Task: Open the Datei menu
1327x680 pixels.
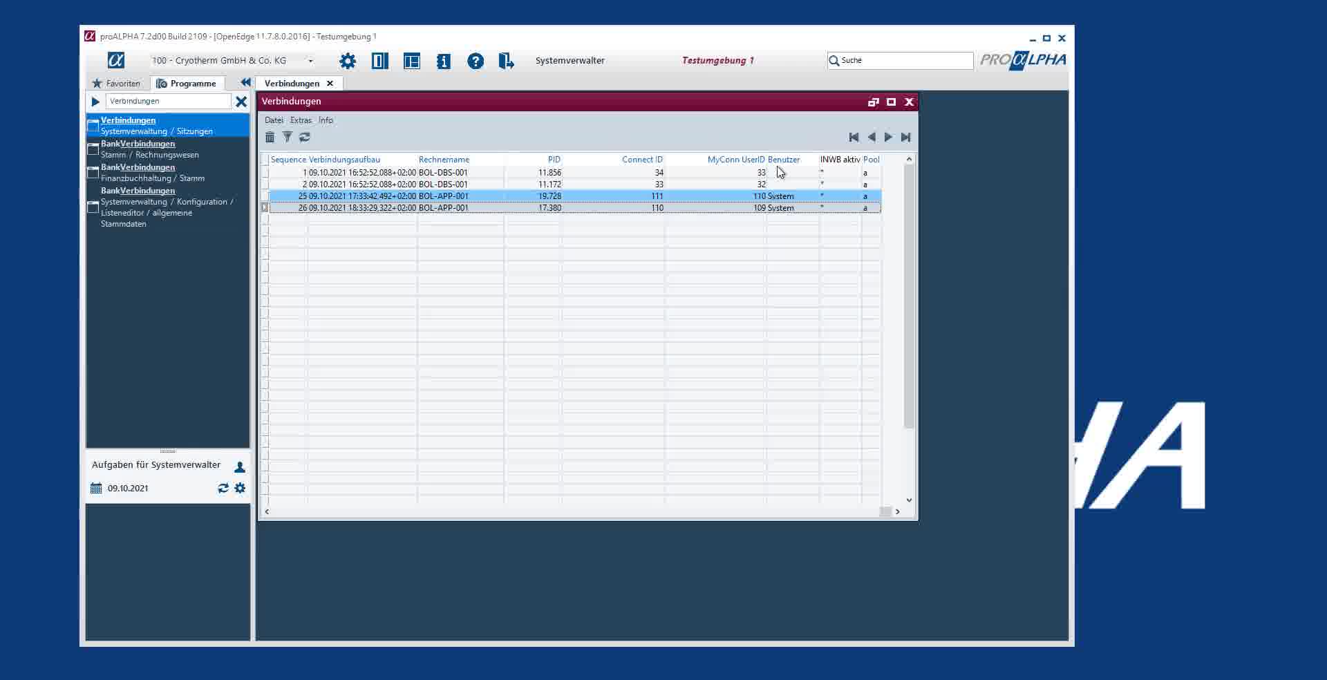Action: tap(274, 120)
